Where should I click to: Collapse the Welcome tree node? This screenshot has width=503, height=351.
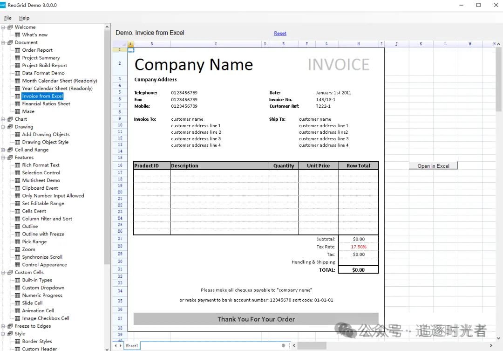pyautogui.click(x=3, y=28)
